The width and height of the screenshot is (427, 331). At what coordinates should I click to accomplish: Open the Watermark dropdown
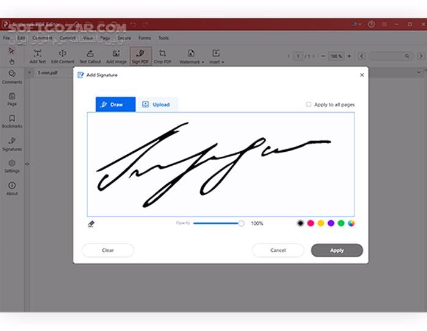pos(192,57)
